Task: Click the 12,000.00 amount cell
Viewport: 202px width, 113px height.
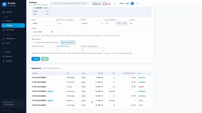Action: [99, 82]
